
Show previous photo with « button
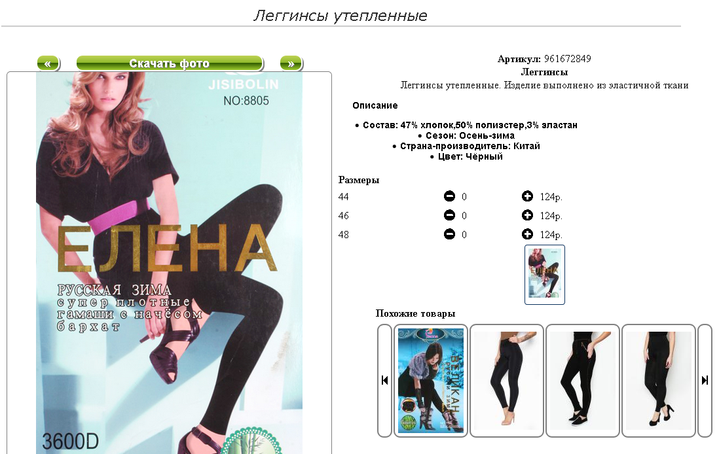pyautogui.click(x=48, y=63)
